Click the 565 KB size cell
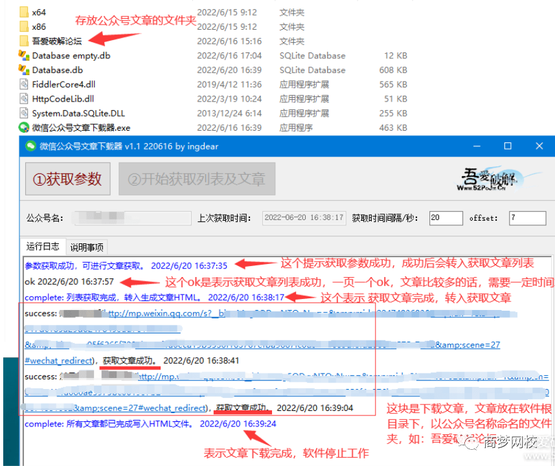The height and width of the screenshot is (466, 555). click(x=393, y=85)
